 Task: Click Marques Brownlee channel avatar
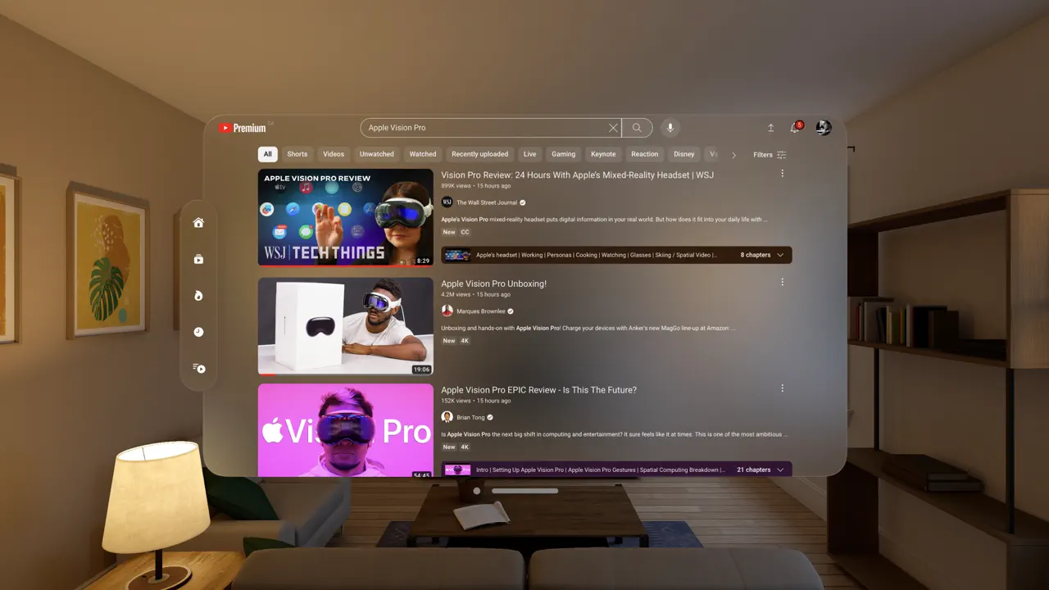coord(447,311)
